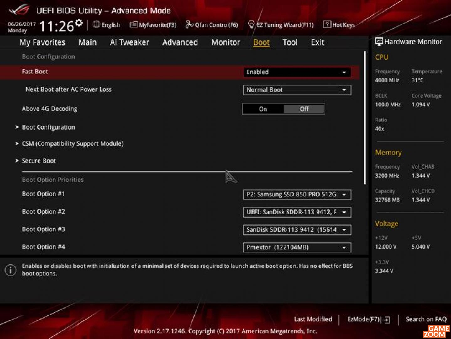This screenshot has width=451, height=339.
Task: Click the globe language icon
Action: click(x=97, y=24)
